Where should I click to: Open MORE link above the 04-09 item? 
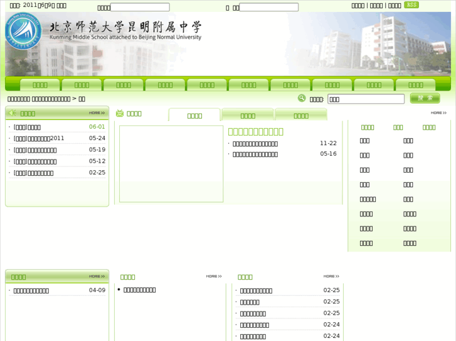(97, 277)
